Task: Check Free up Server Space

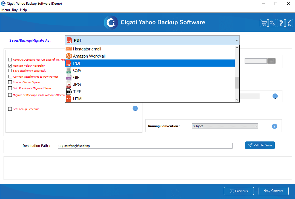Action: [10, 82]
